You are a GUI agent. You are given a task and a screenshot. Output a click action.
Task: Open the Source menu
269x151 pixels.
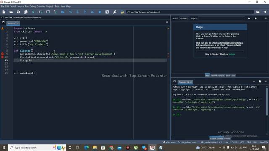pyautogui.click(x=21, y=6)
